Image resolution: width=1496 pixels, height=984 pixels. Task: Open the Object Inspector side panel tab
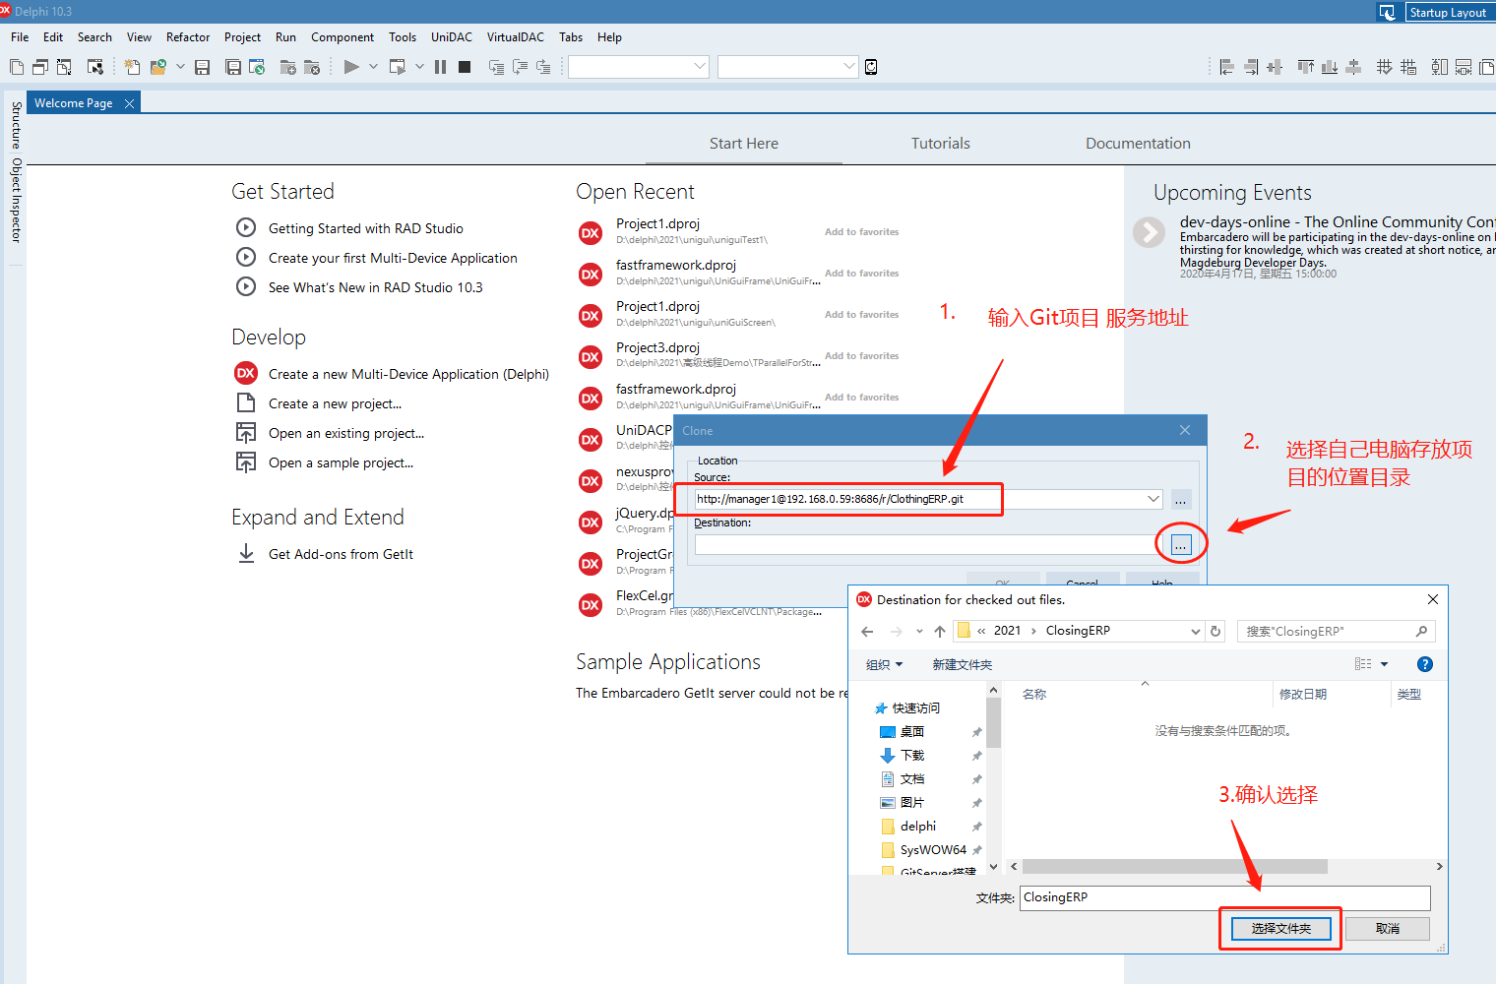[x=16, y=201]
